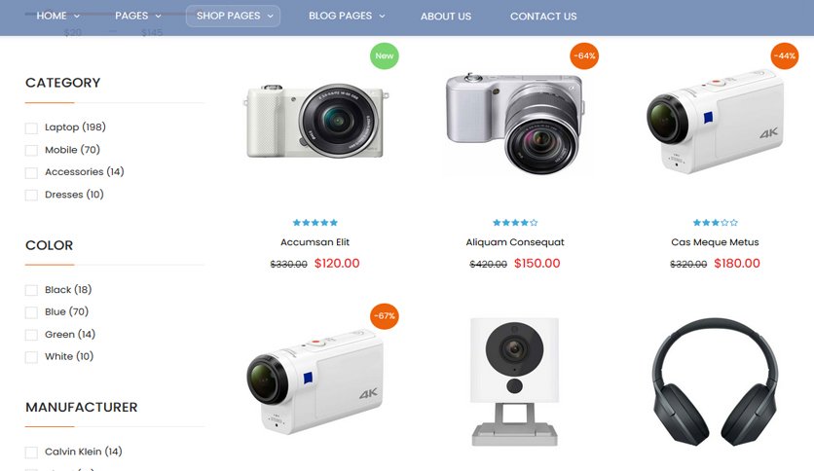
Task: Click the -44% discount badge
Action: coord(785,56)
